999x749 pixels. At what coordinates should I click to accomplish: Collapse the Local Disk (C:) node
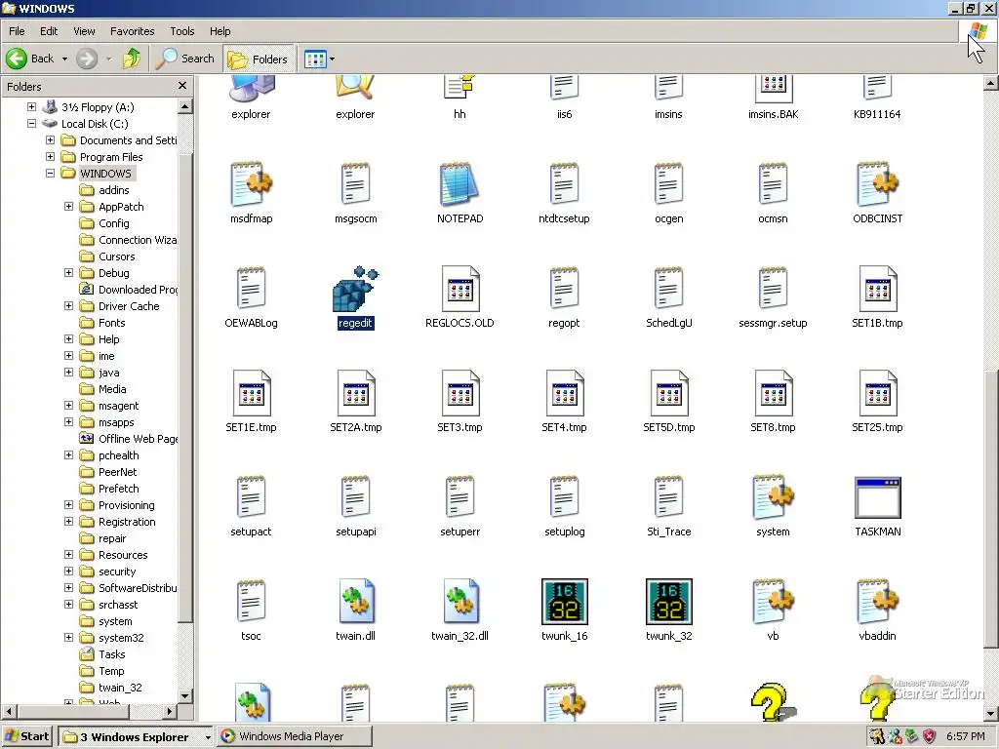pos(32,124)
